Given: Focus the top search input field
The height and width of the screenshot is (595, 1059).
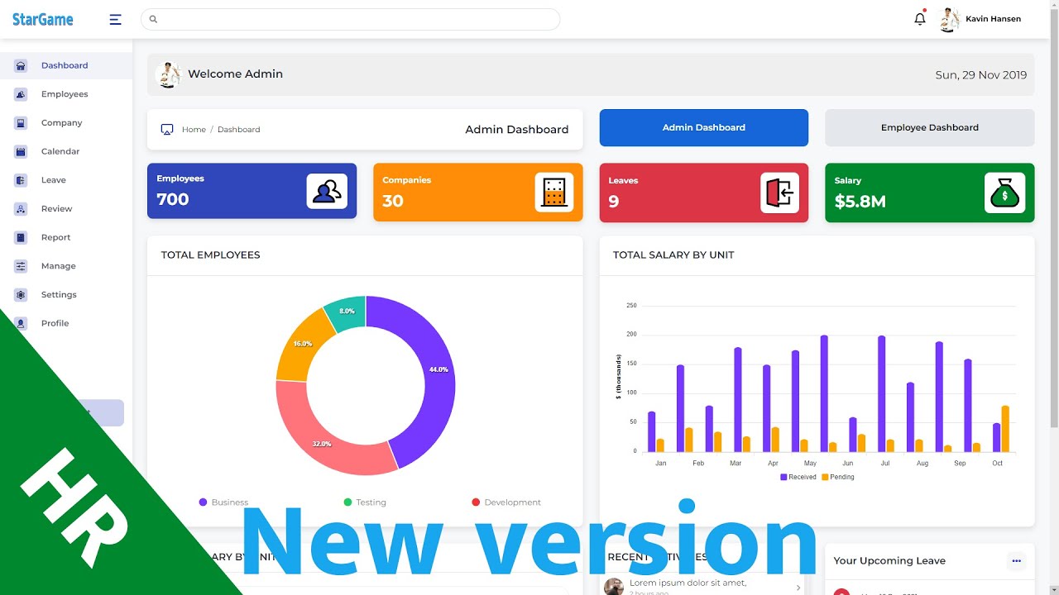Looking at the screenshot, I should click(350, 19).
